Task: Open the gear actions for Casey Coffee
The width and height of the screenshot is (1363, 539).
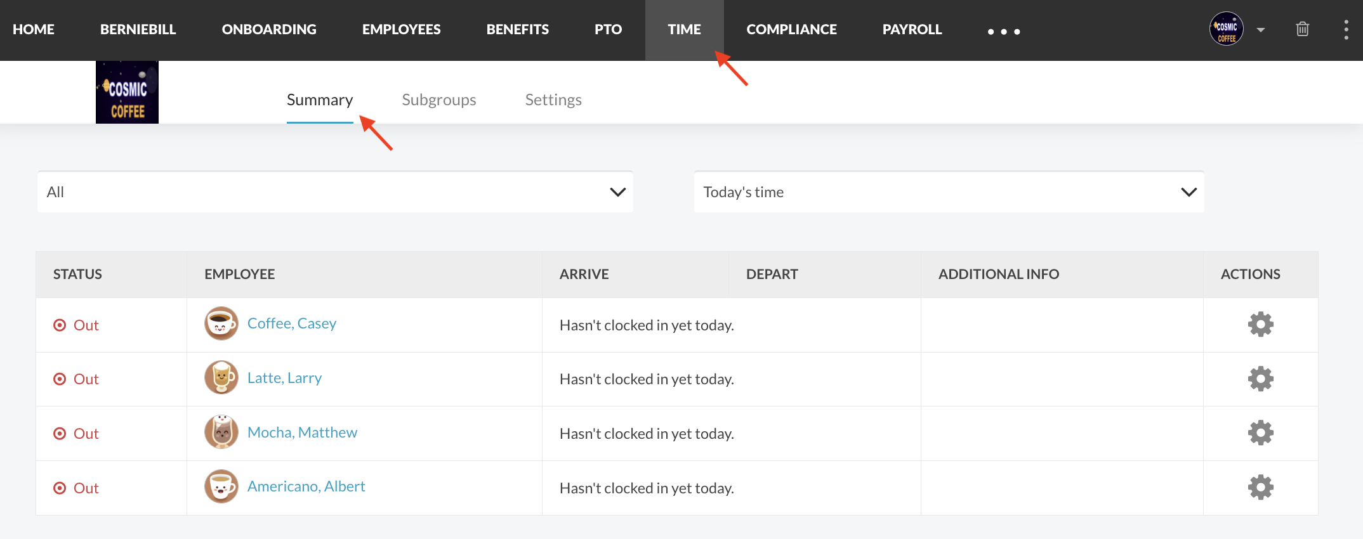Action: click(1260, 325)
